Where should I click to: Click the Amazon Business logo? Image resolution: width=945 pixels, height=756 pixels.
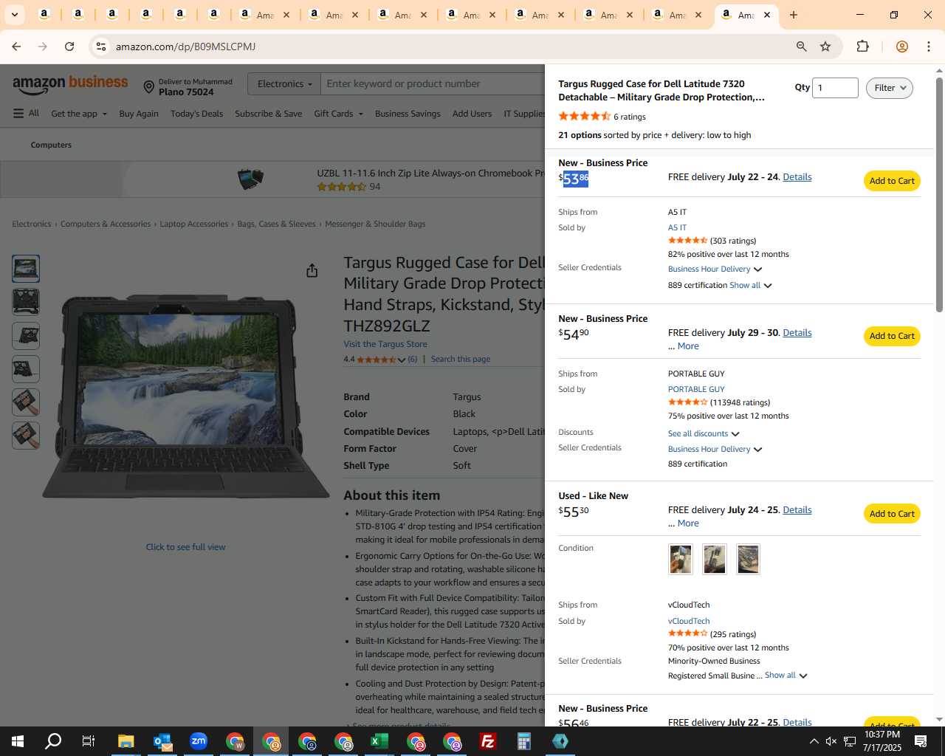tap(70, 85)
